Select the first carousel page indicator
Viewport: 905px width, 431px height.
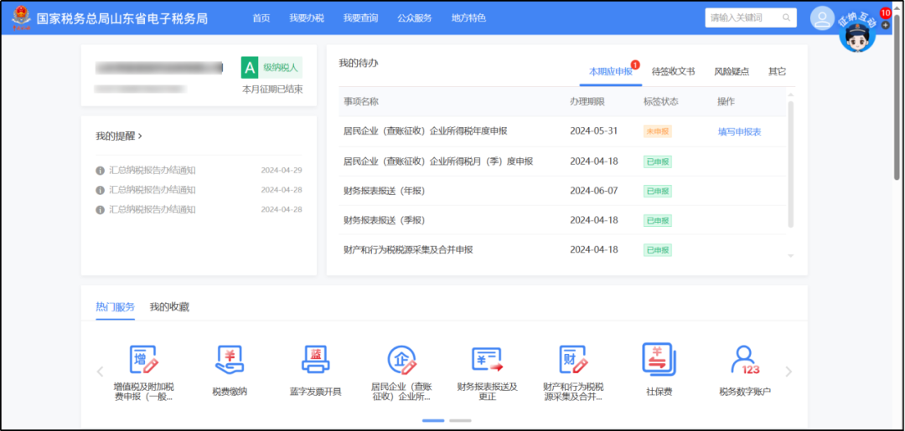[433, 421]
